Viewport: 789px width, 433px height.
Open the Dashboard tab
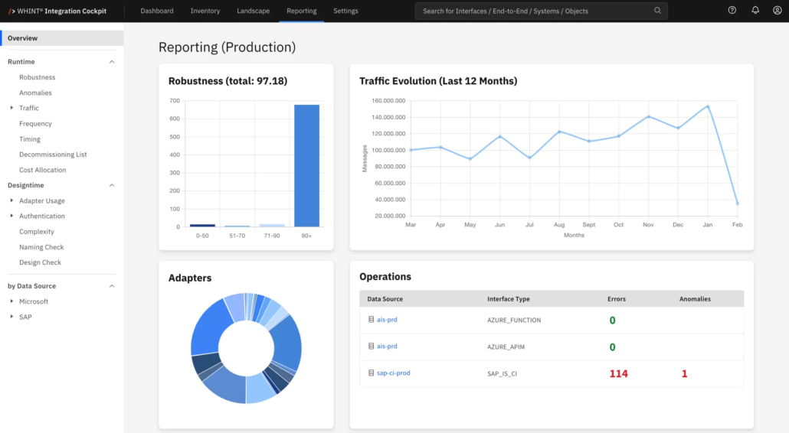coord(157,11)
